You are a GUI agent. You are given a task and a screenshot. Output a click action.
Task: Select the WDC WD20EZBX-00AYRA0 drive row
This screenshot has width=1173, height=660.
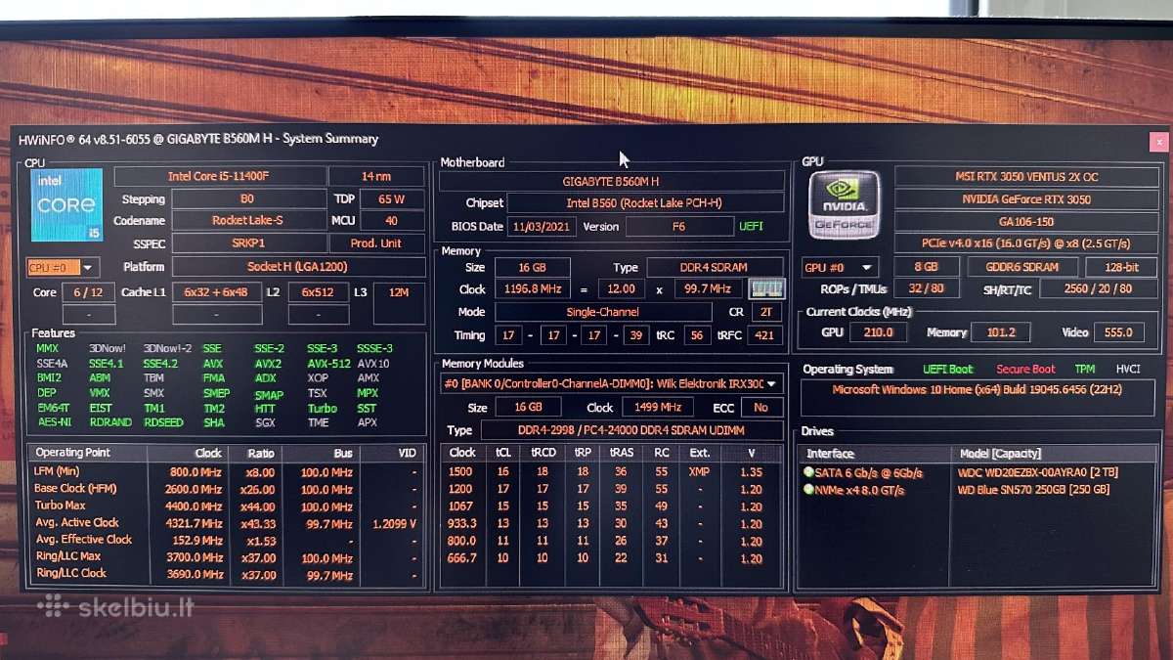(977, 472)
